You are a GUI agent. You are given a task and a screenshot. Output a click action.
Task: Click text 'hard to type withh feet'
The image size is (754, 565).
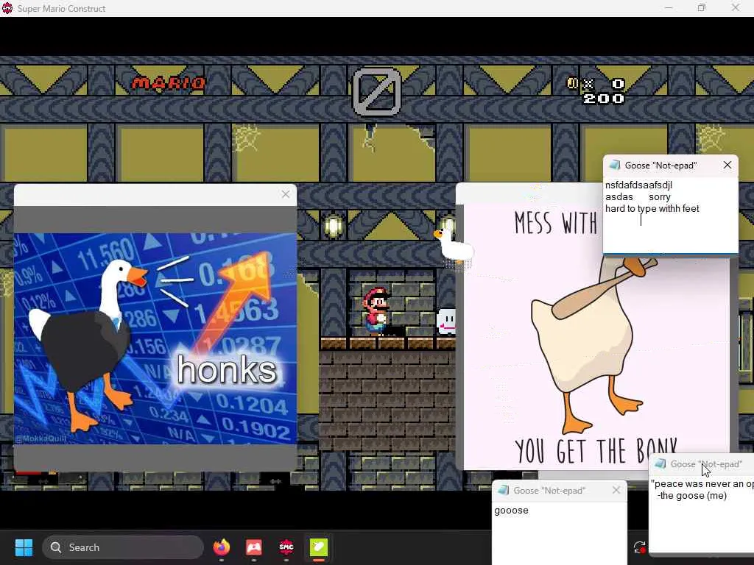click(x=652, y=208)
